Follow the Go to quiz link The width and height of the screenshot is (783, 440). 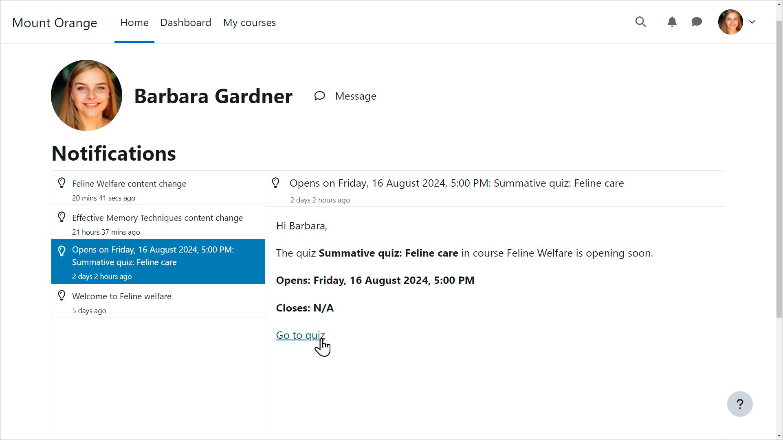click(300, 335)
